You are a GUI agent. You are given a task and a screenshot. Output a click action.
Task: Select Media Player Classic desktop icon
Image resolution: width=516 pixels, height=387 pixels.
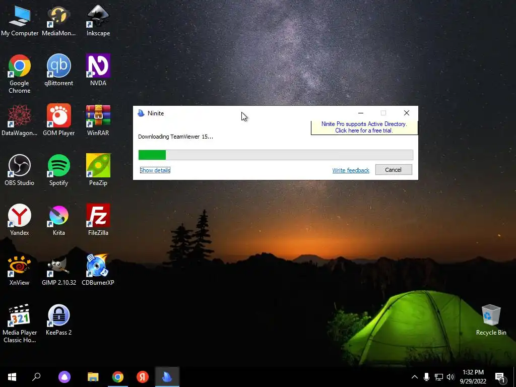click(20, 324)
